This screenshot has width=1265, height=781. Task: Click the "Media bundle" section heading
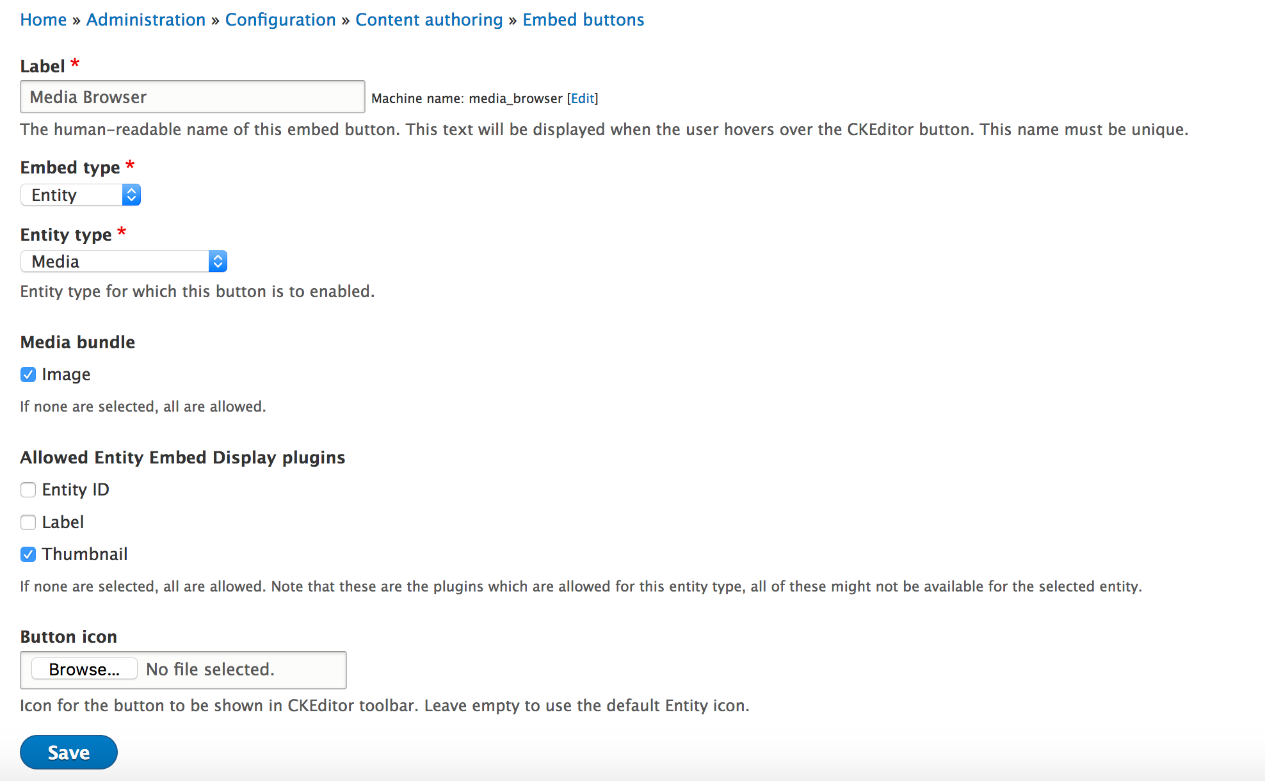tap(77, 342)
